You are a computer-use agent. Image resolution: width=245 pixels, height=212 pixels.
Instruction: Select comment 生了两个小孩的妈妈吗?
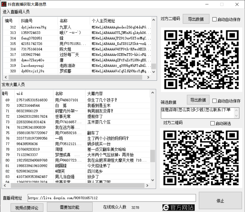tap(76, 138)
